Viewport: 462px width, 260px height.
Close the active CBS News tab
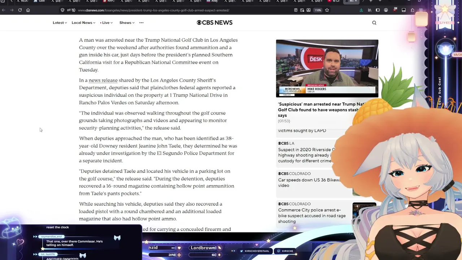[x=356, y=1]
